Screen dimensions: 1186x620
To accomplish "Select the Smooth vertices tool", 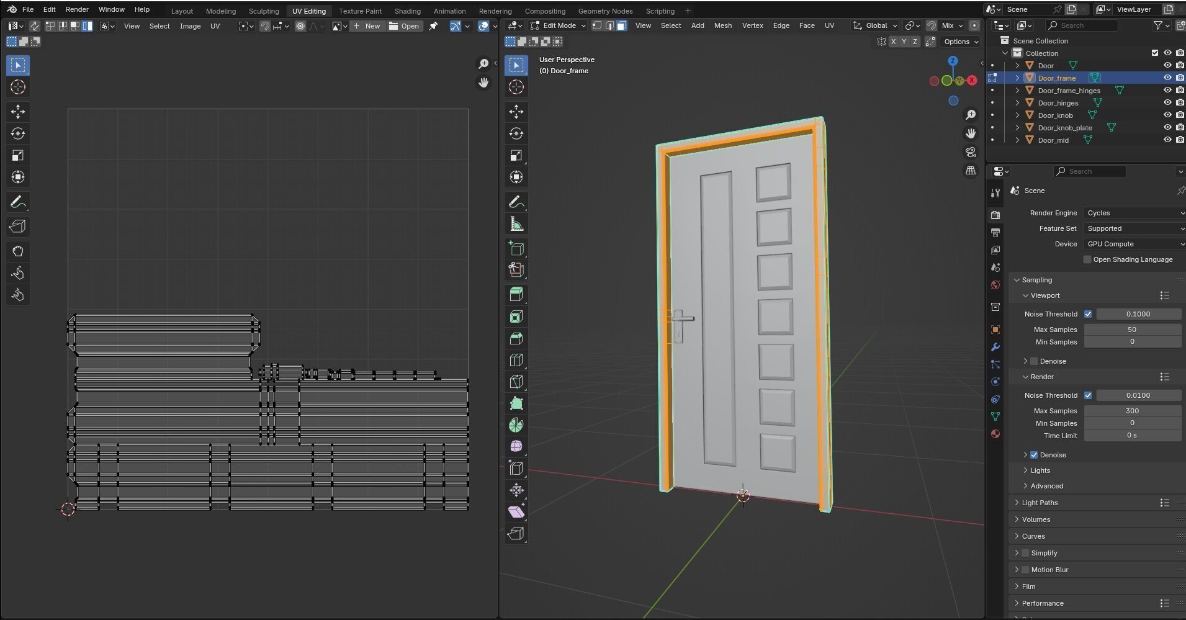I will click(x=516, y=447).
